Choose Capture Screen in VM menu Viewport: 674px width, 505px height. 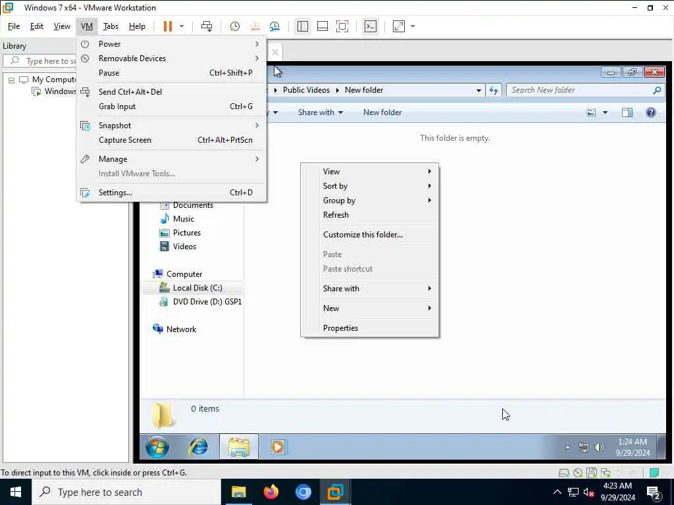[x=172, y=140]
